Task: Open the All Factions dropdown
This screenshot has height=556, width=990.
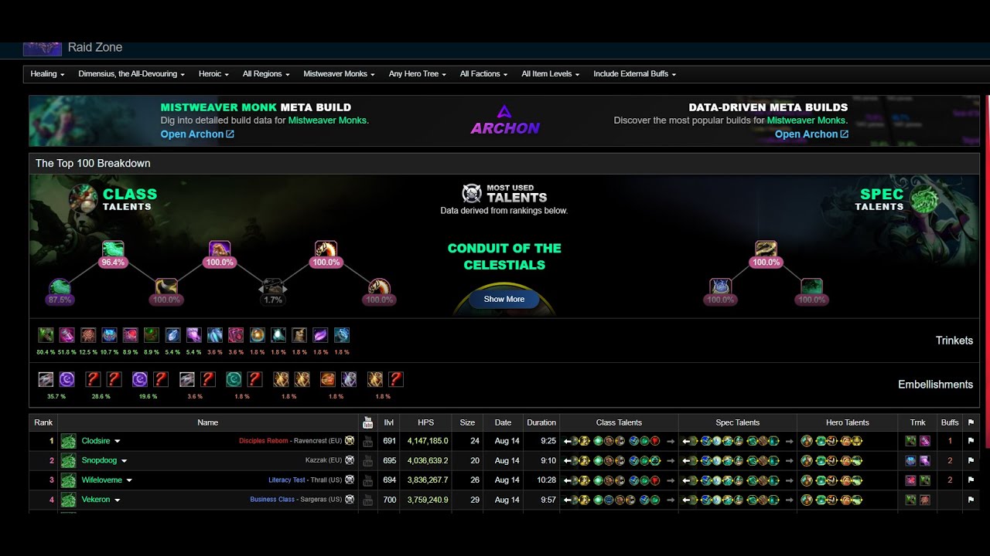Action: [x=483, y=74]
